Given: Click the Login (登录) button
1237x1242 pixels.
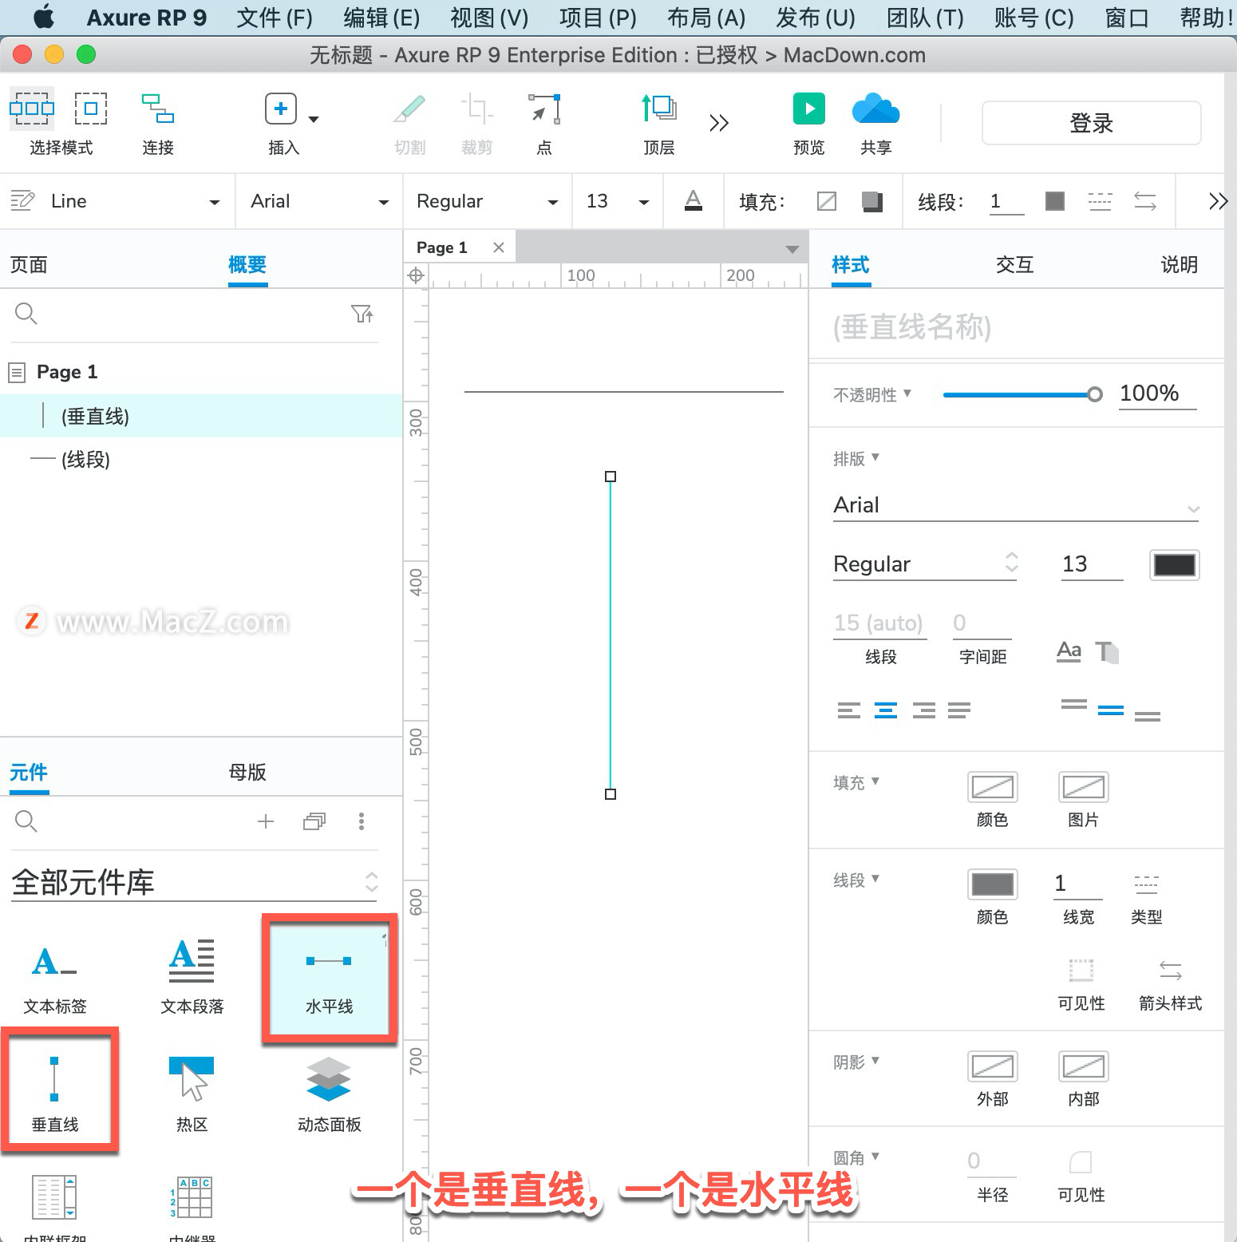Looking at the screenshot, I should coord(1091,123).
